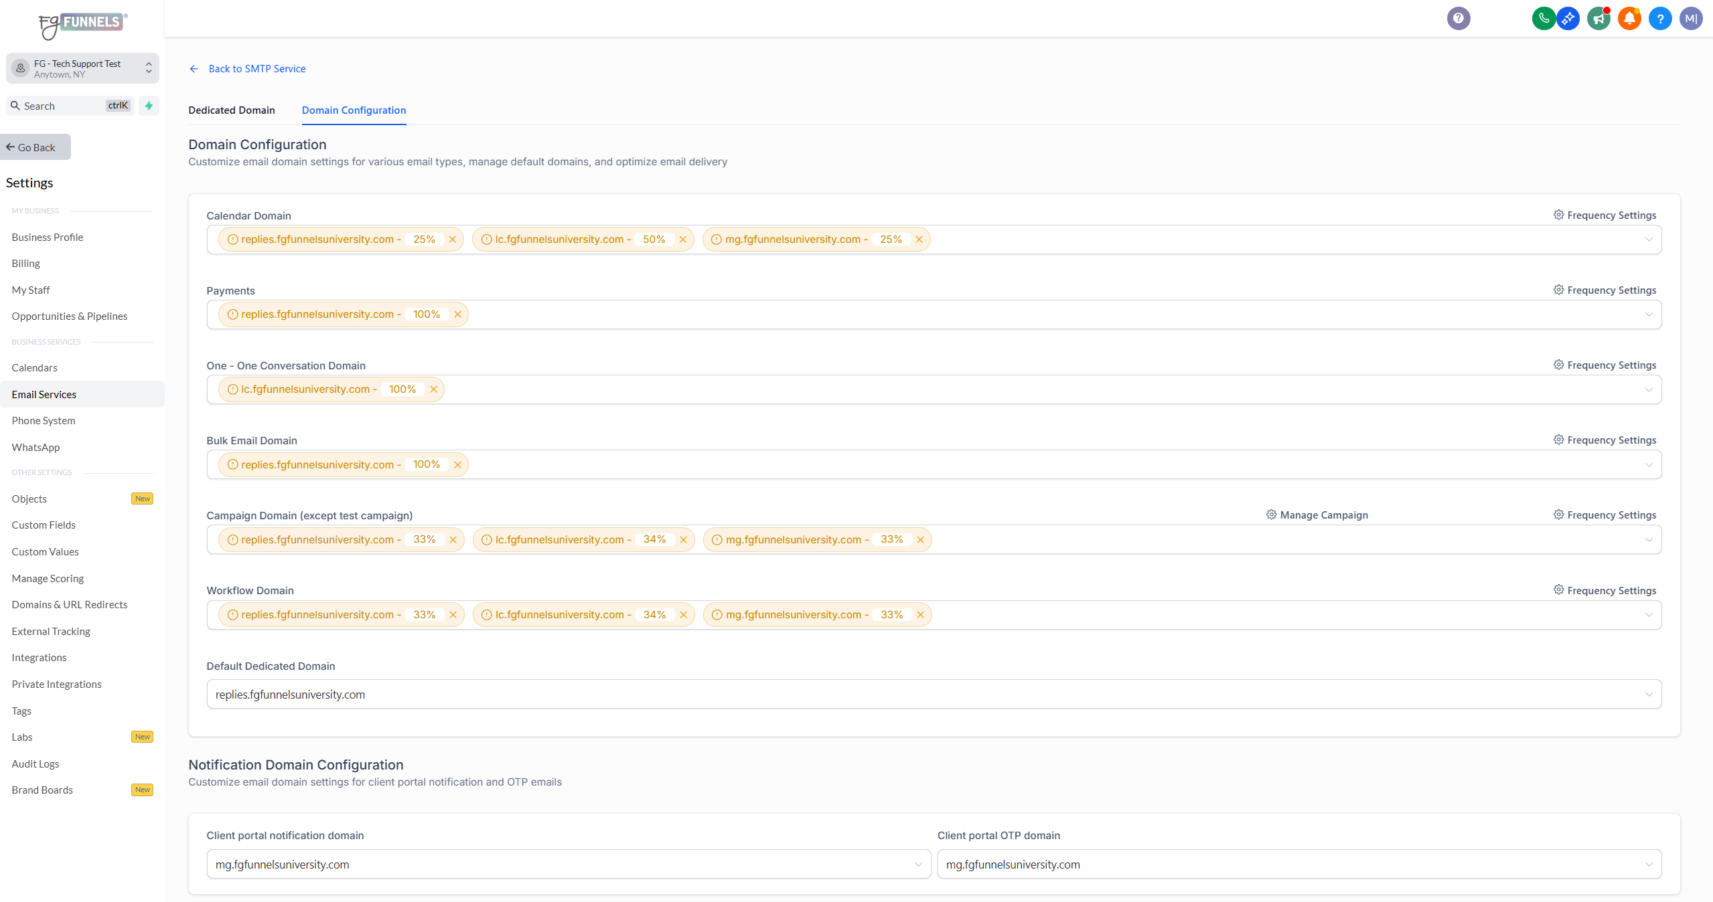
Task: Expand the Client portal OTP domain dropdown
Action: pos(1649,865)
